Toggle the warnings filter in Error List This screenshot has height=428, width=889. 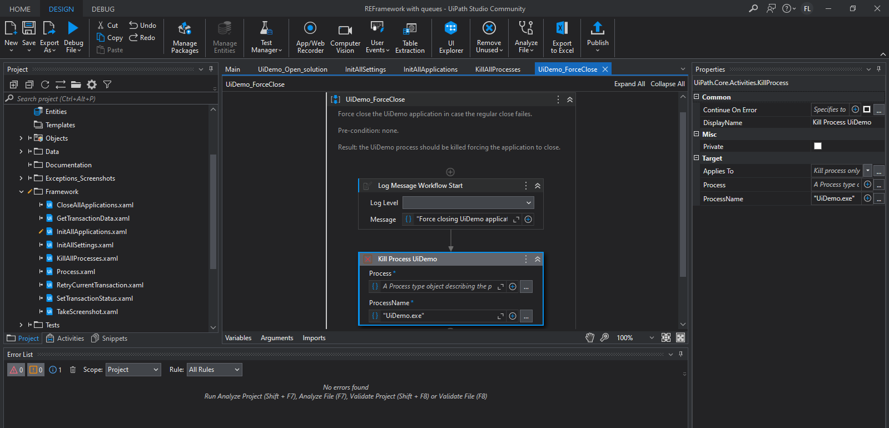pyautogui.click(x=36, y=370)
